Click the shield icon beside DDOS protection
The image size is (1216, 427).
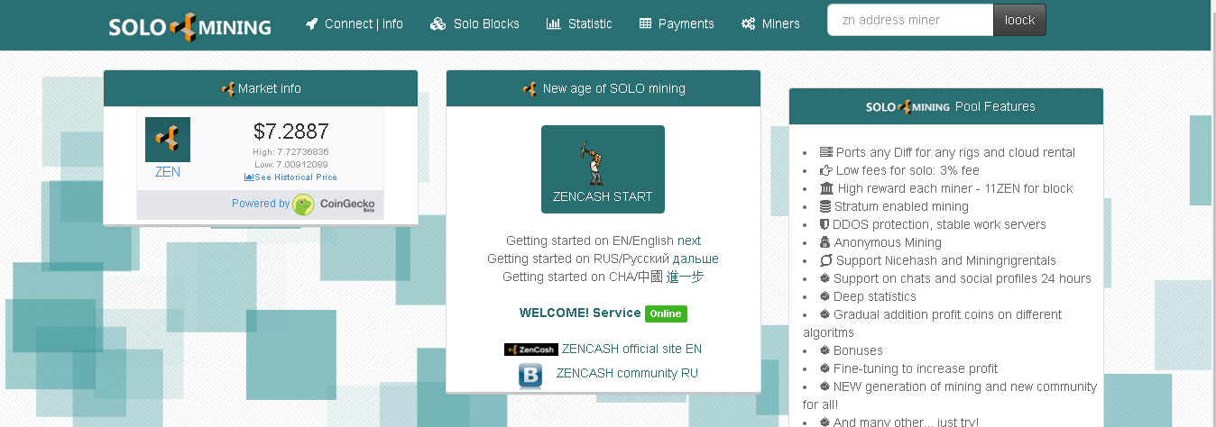pos(824,224)
